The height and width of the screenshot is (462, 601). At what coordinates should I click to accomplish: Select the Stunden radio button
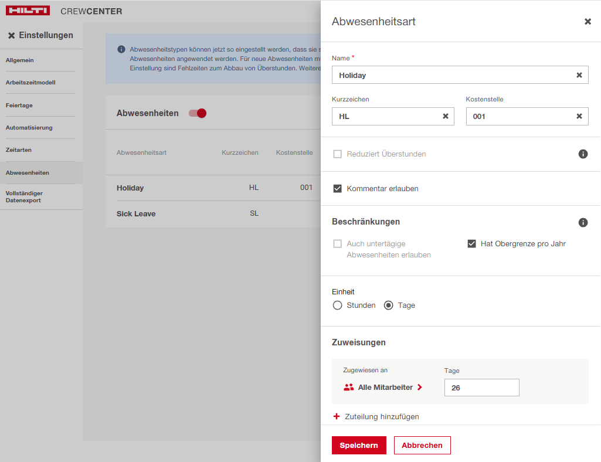pos(337,305)
